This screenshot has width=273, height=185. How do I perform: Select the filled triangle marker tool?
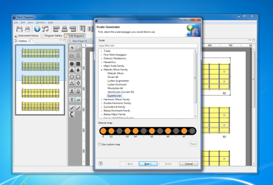(x=72, y=70)
